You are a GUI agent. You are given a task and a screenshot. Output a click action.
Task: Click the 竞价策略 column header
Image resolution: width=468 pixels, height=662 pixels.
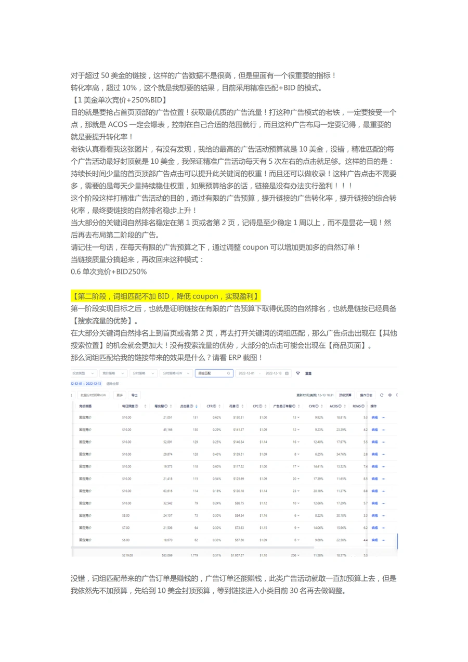coord(85,406)
